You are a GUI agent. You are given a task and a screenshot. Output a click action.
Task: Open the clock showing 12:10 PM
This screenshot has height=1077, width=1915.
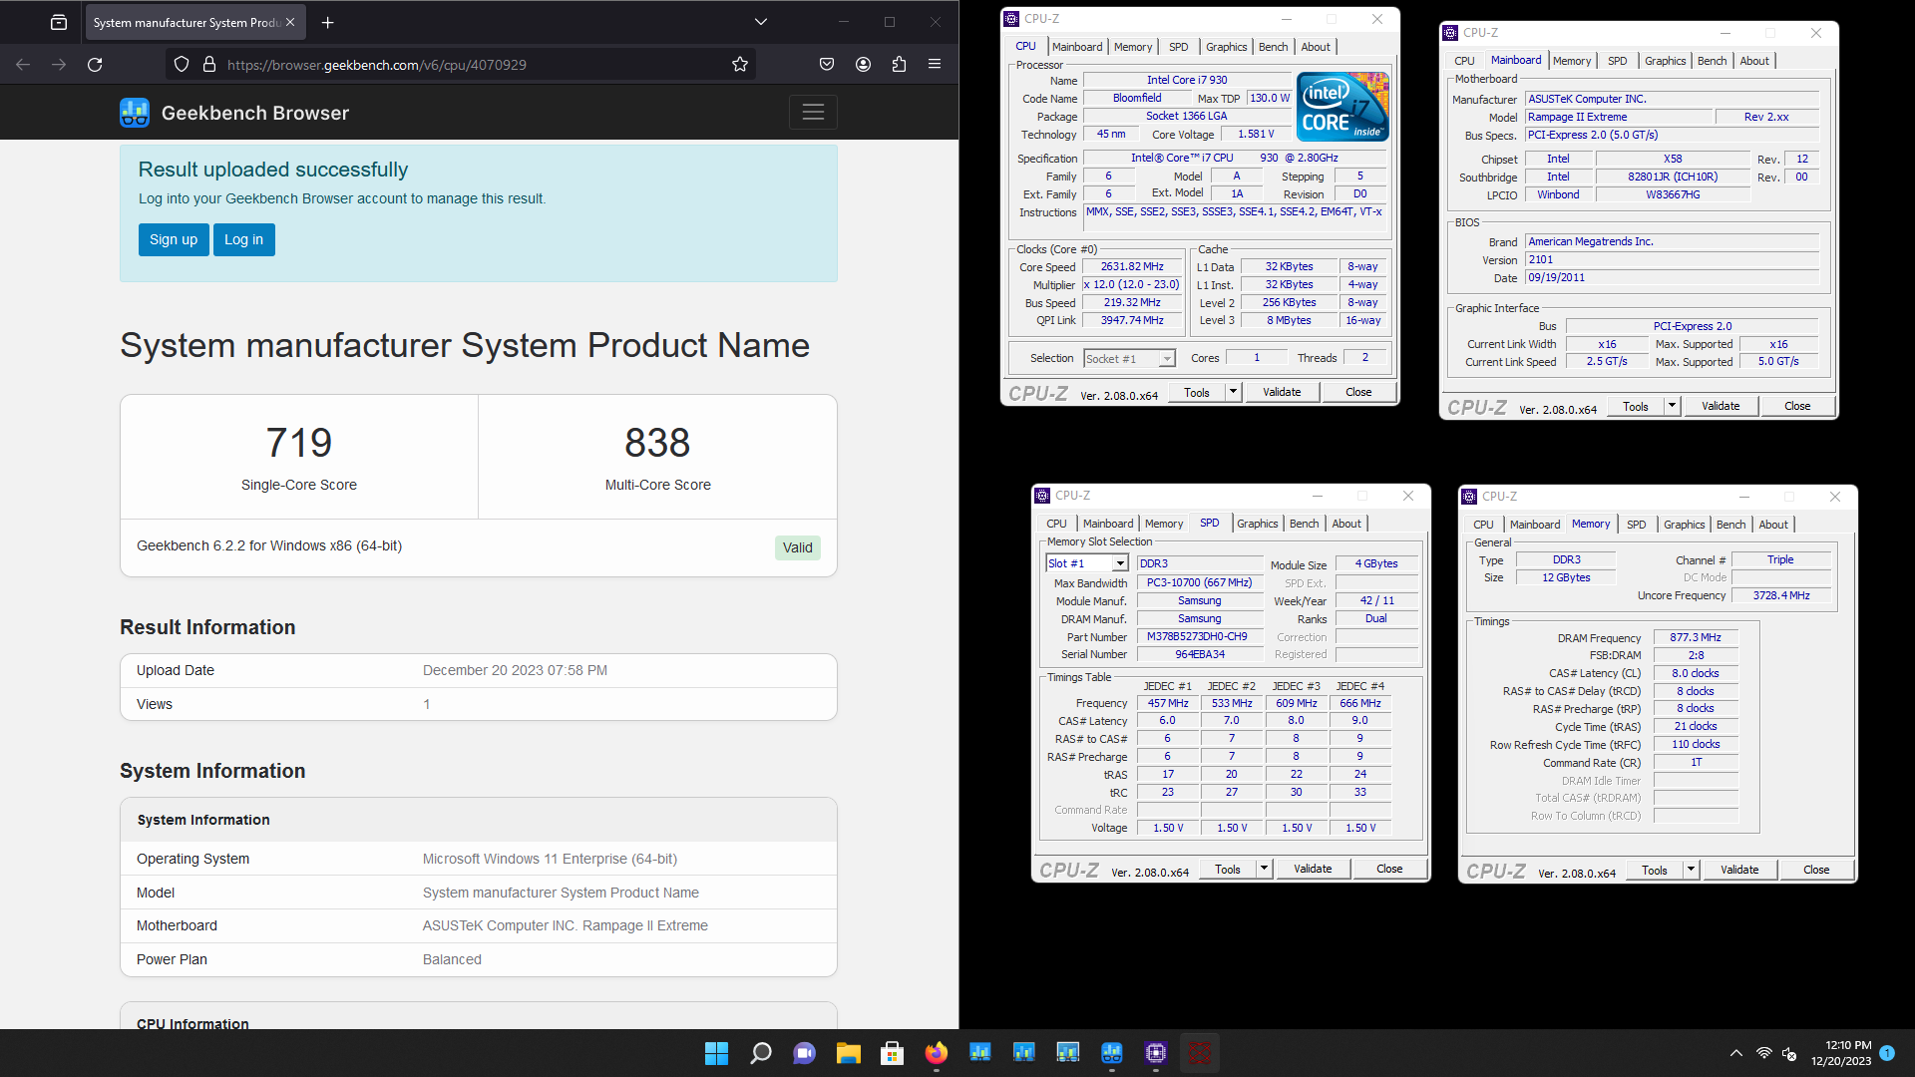pyautogui.click(x=1841, y=1053)
